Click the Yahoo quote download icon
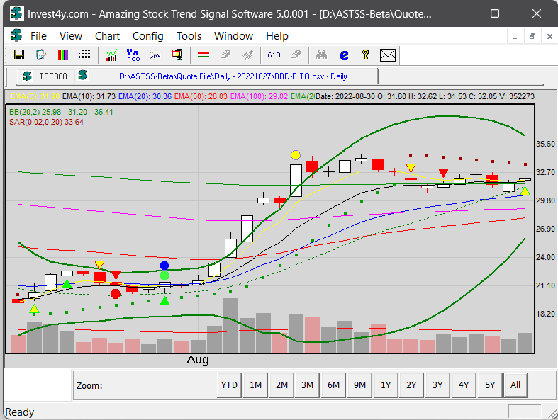558x420 pixels. (133, 55)
